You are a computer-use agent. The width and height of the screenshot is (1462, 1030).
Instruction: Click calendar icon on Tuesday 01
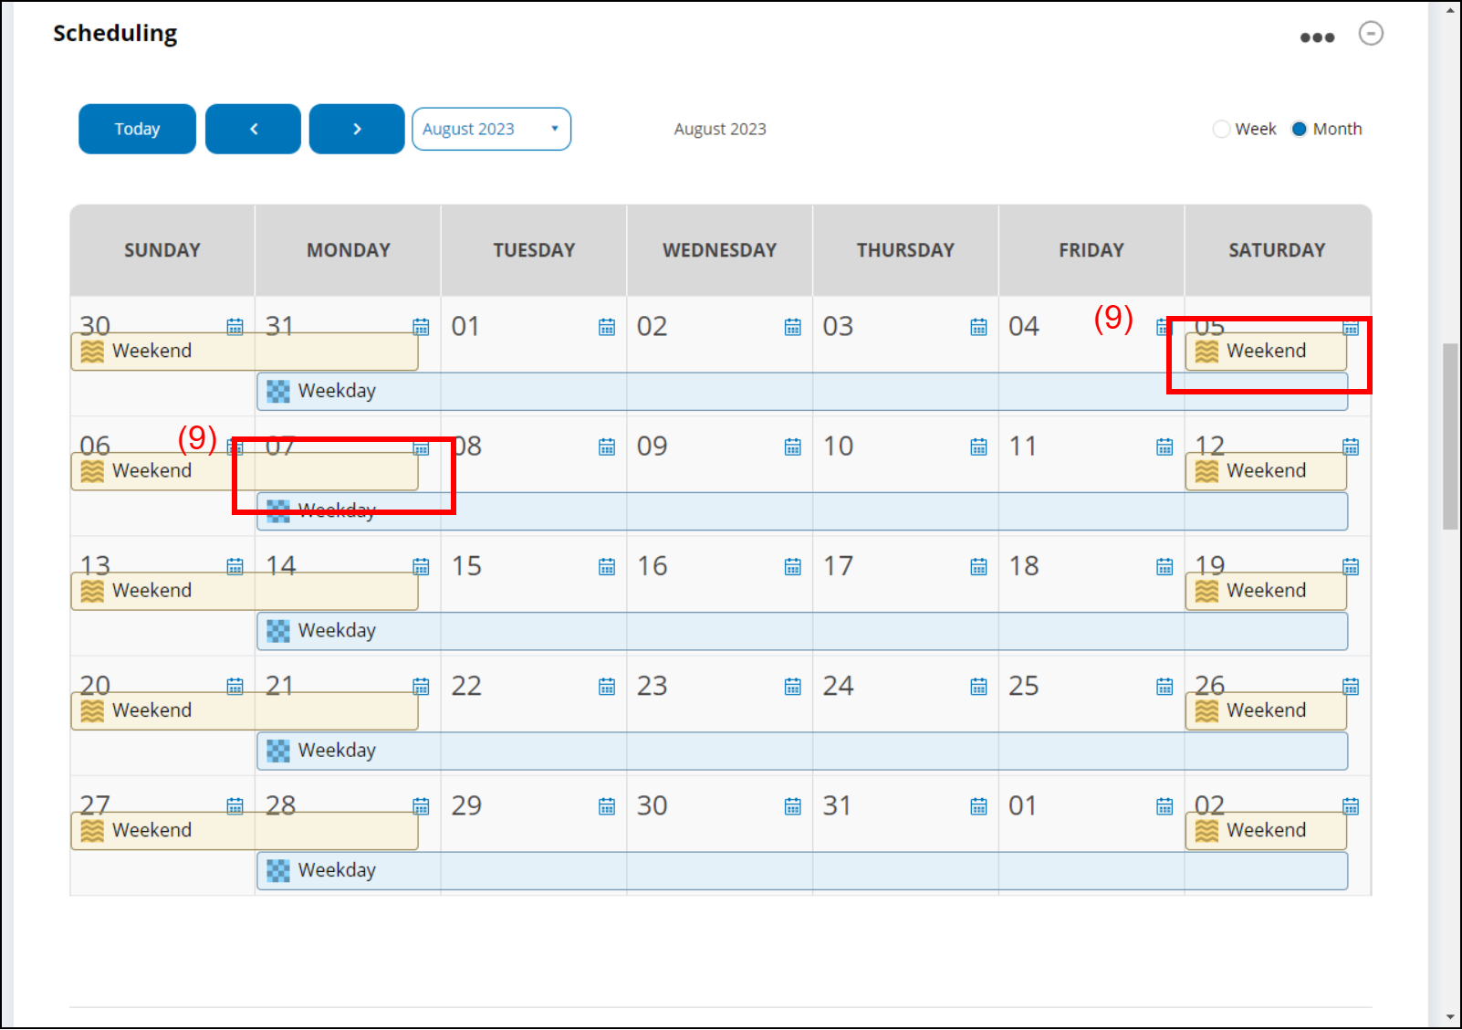click(606, 327)
